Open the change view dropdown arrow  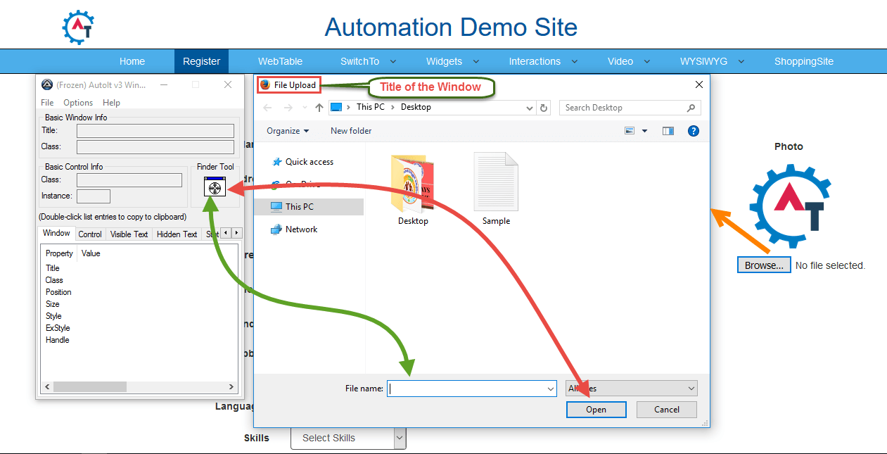pos(644,130)
